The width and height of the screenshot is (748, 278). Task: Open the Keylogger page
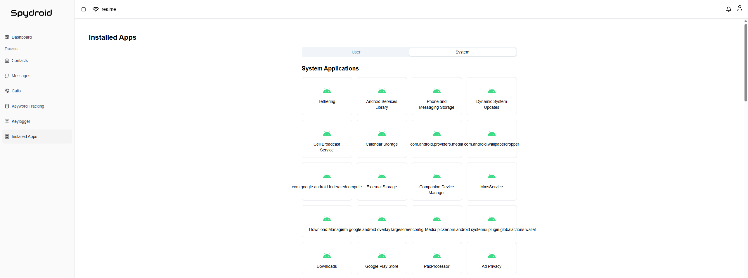tap(37, 121)
